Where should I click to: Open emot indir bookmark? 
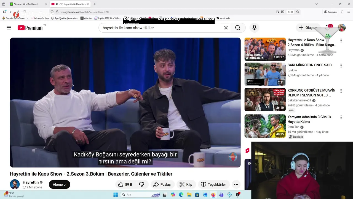pyautogui.click(x=223, y=18)
